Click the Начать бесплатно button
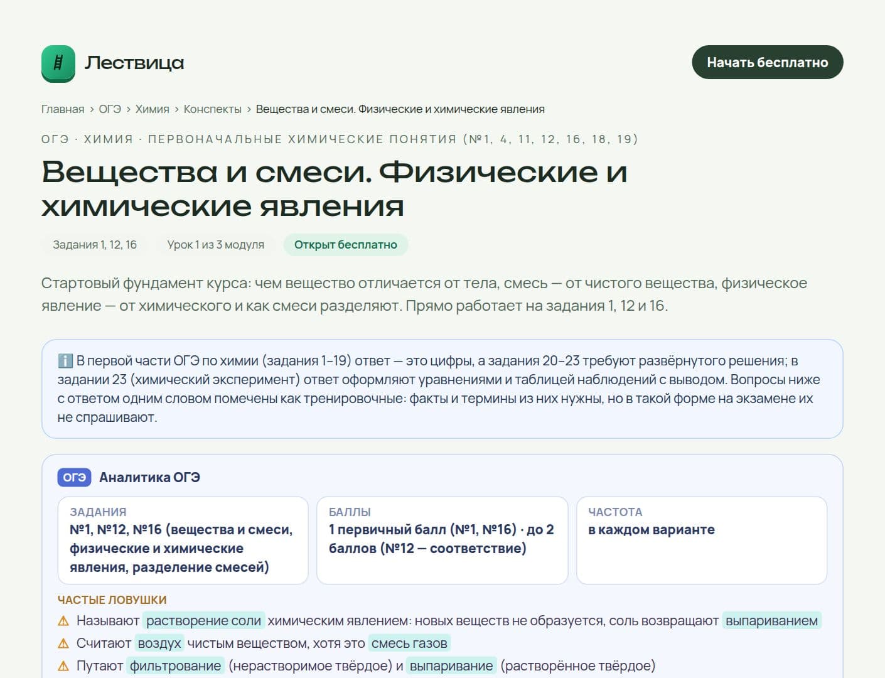The height and width of the screenshot is (678, 885). coord(767,62)
